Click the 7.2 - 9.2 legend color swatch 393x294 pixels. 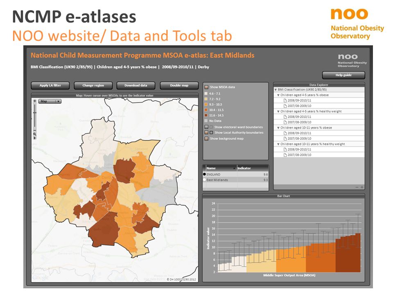pyautogui.click(x=206, y=99)
